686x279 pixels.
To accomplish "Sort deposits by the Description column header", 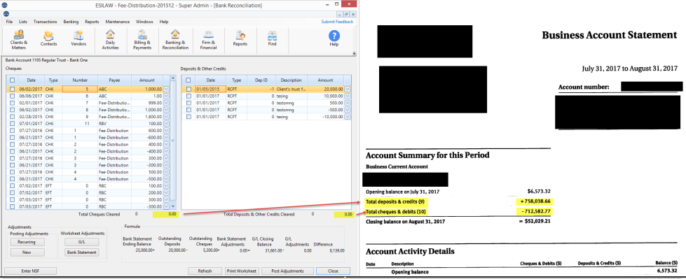I will click(x=291, y=80).
